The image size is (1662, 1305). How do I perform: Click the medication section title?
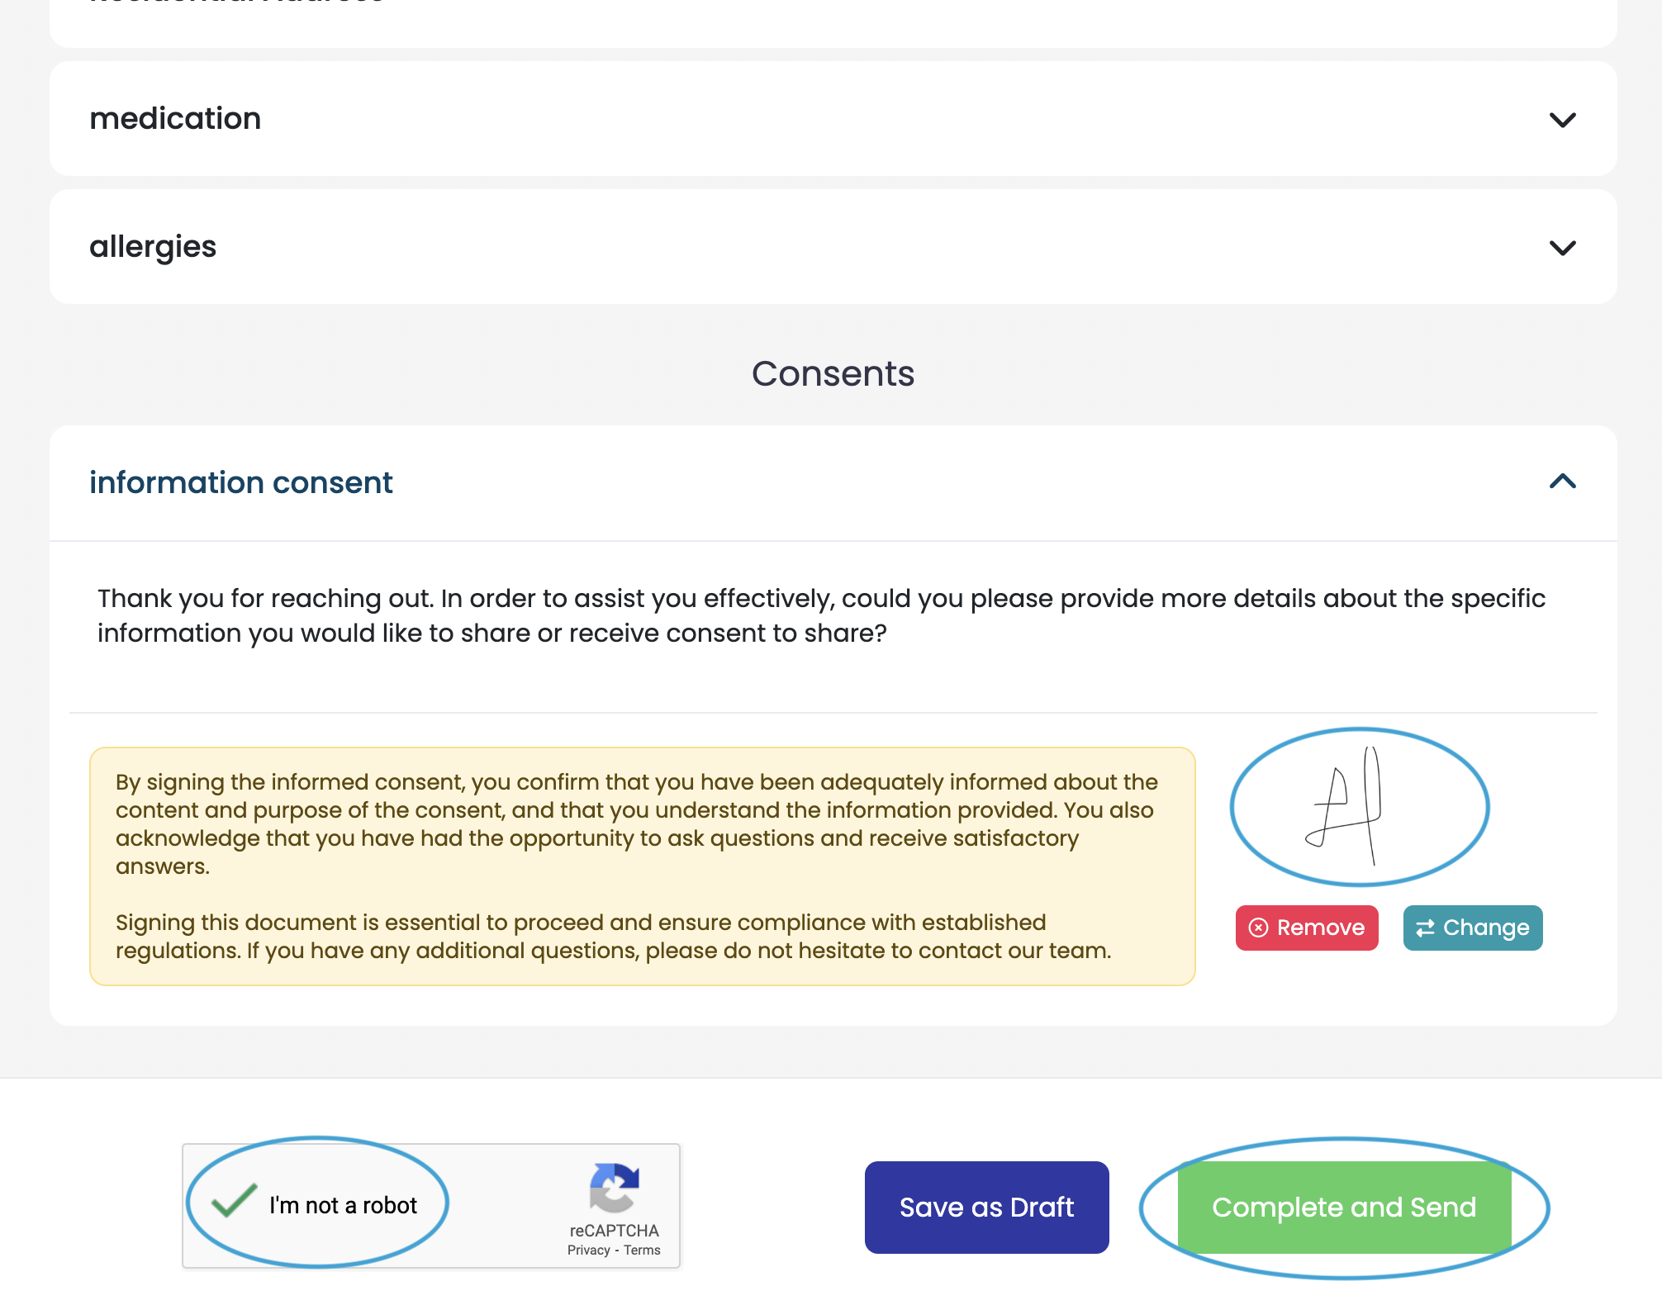[175, 118]
